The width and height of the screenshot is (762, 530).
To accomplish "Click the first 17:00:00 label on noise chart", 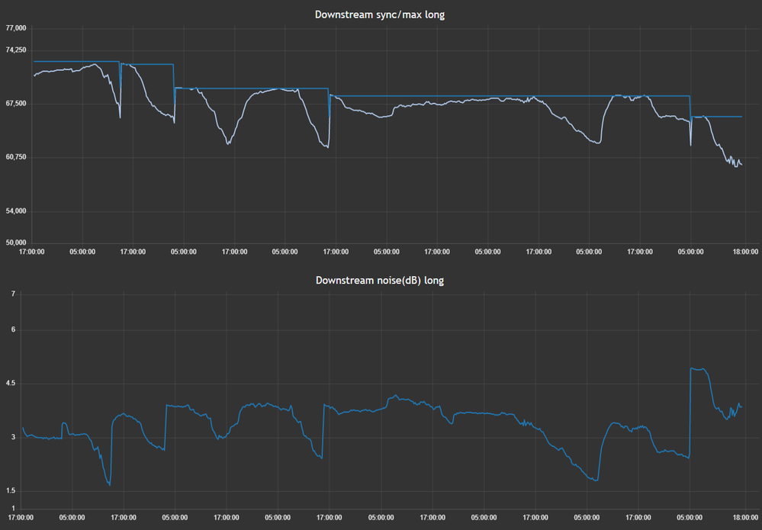I will pyautogui.click(x=21, y=516).
